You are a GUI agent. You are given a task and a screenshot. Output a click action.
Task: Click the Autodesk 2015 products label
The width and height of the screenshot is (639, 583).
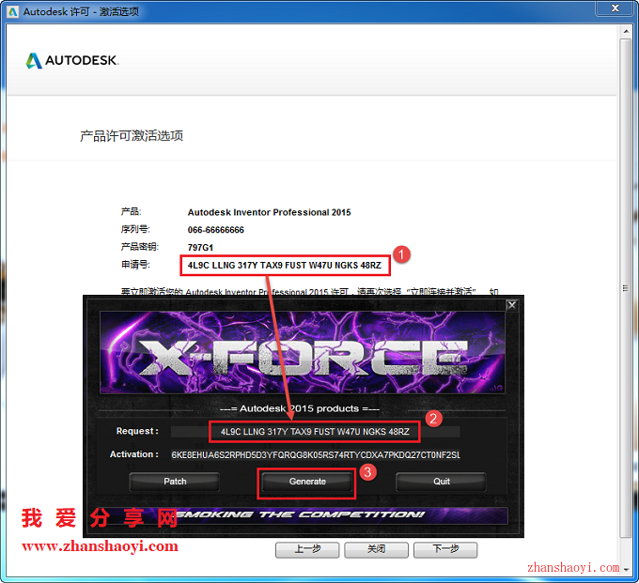(300, 408)
